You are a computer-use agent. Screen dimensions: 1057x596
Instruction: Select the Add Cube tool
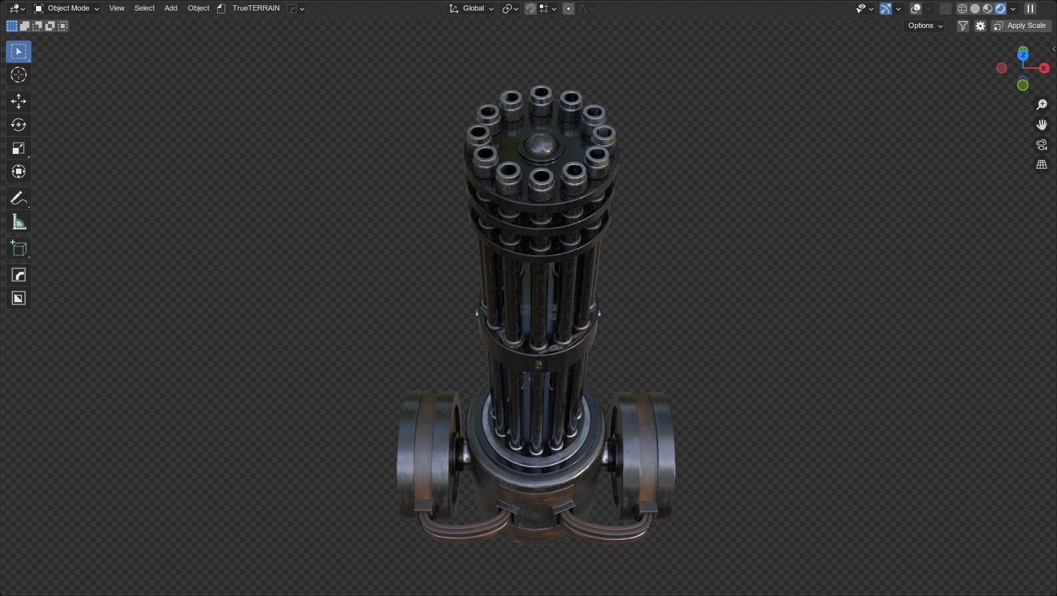tap(19, 249)
